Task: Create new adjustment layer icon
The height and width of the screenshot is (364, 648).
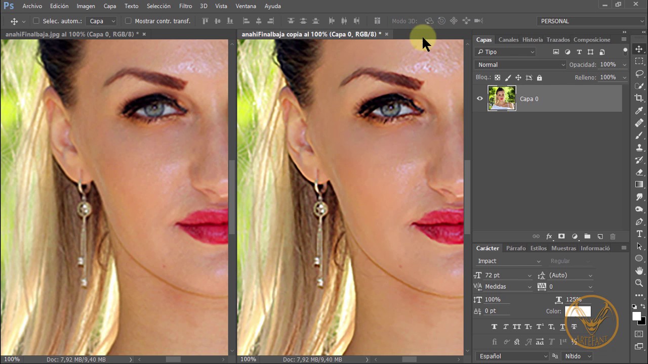Action: pos(575,236)
